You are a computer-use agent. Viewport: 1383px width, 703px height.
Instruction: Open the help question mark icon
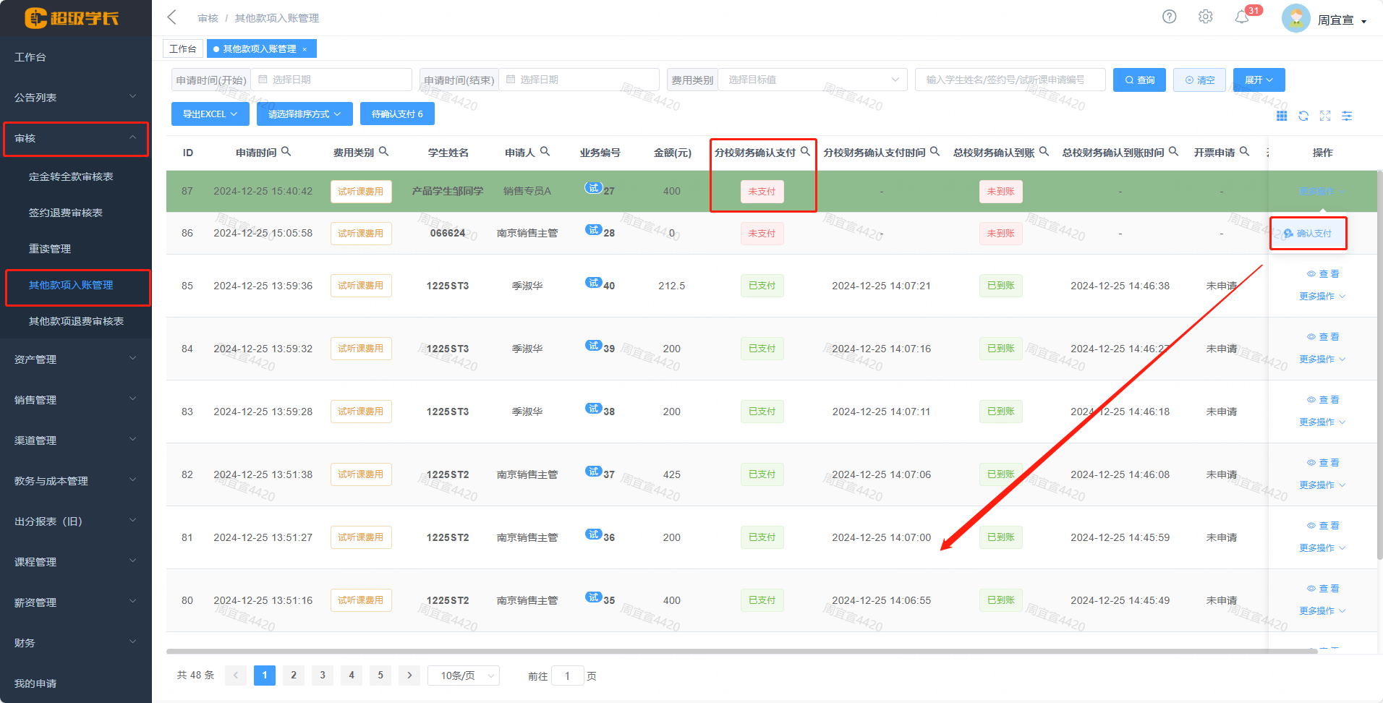[x=1169, y=17]
